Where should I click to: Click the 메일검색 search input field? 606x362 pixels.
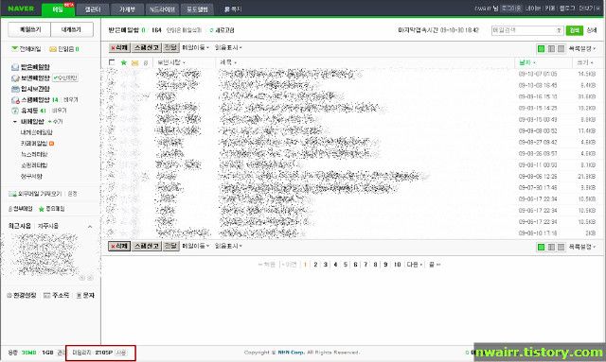tap(527, 30)
